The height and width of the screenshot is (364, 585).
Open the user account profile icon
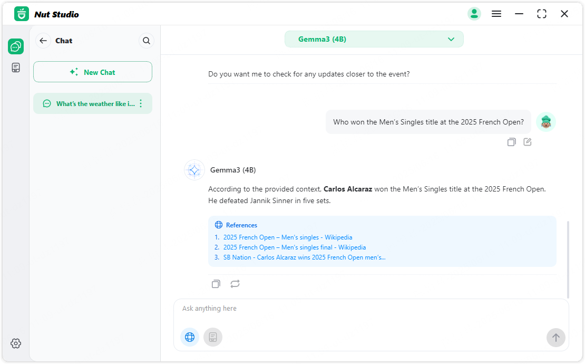tap(474, 14)
